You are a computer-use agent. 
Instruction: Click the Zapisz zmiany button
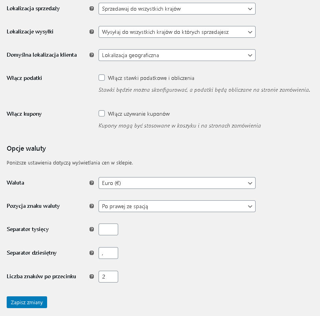27,302
